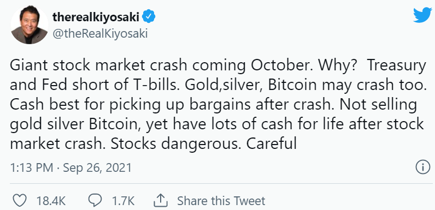
Task: Click the share upload arrow icon
Action: 161,200
